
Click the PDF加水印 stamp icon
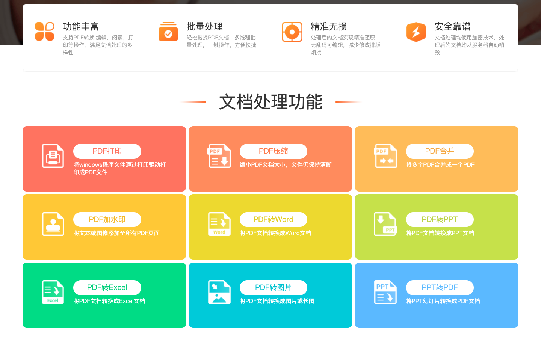pyautogui.click(x=53, y=223)
